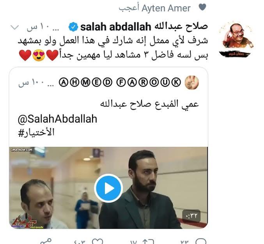Open the quoted tweet text عمي المبدع
Screen dimensions: 264x244
[149, 104]
